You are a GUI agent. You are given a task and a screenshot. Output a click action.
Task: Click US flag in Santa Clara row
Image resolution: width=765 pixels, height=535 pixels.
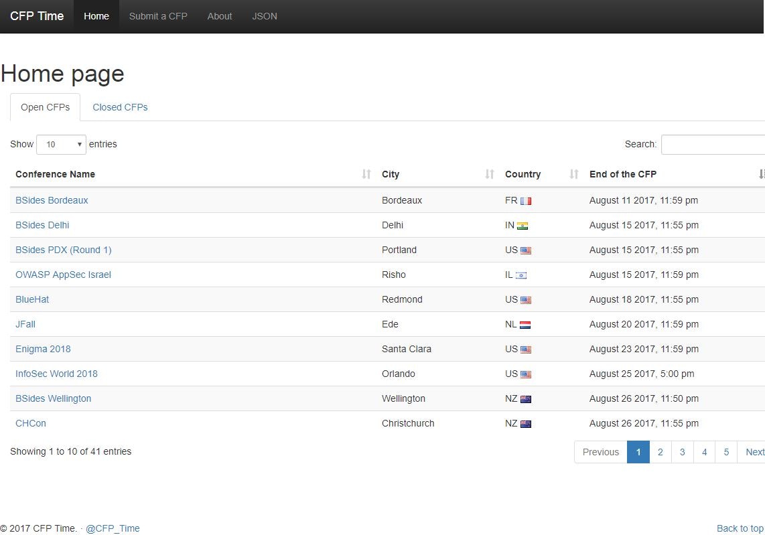click(525, 350)
